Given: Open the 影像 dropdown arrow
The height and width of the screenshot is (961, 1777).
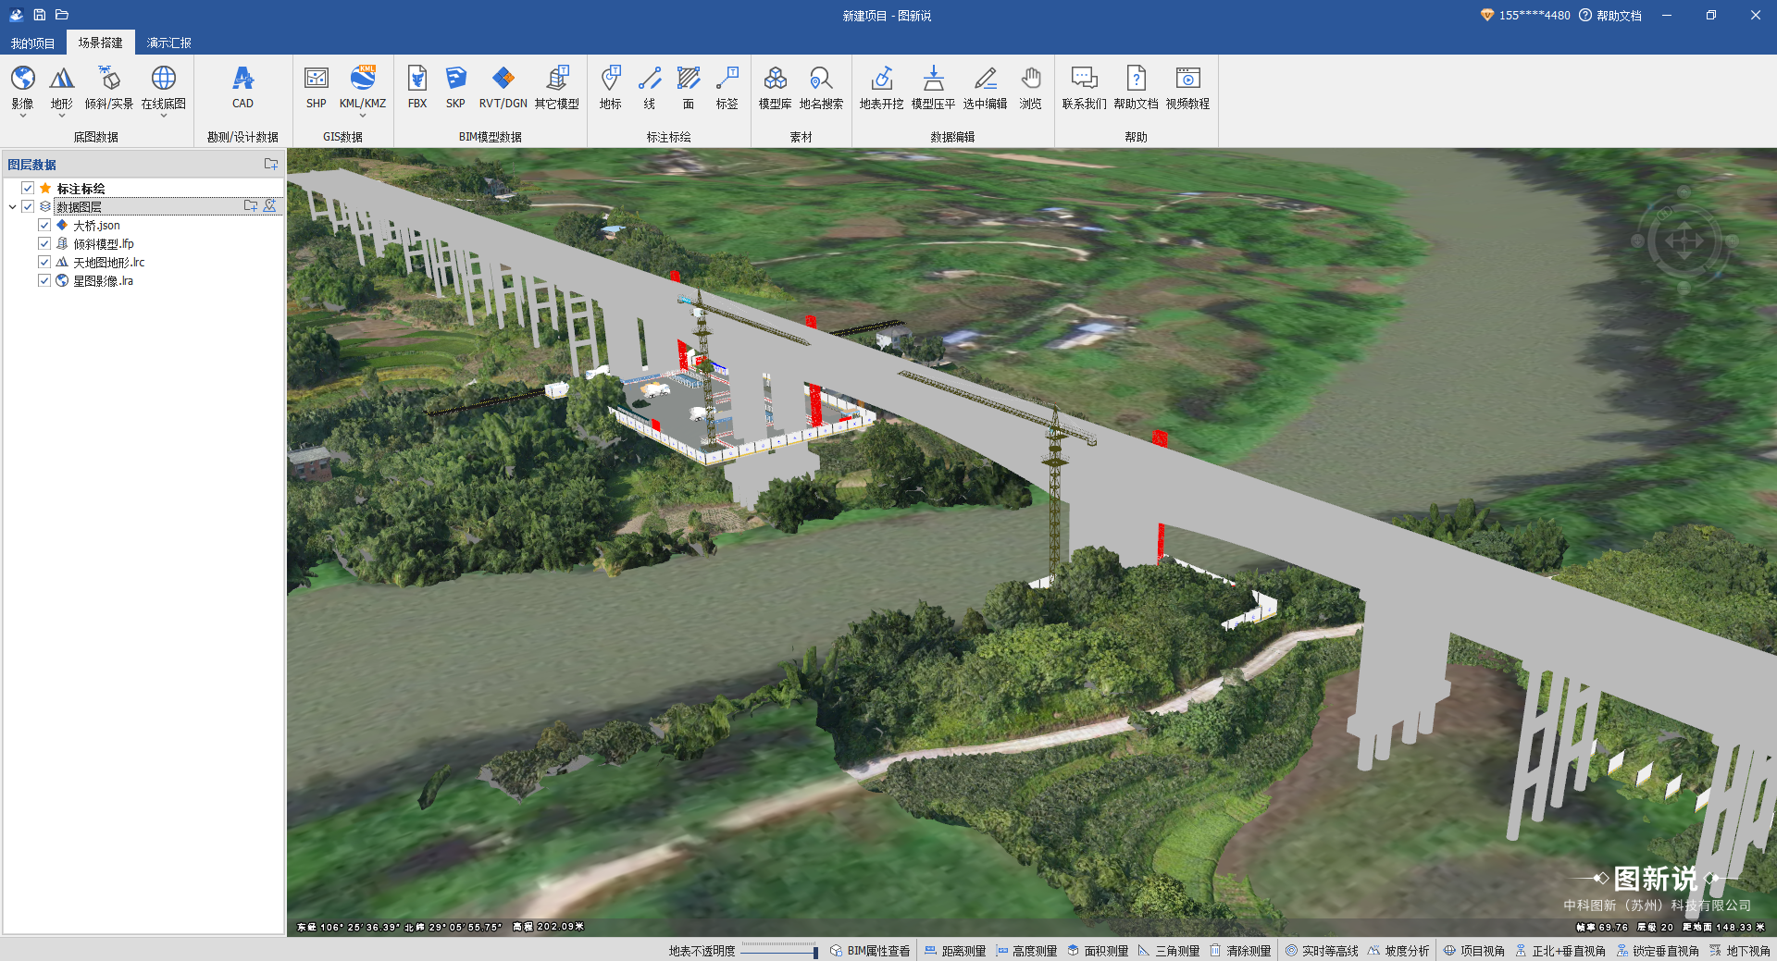Looking at the screenshot, I should click(22, 116).
